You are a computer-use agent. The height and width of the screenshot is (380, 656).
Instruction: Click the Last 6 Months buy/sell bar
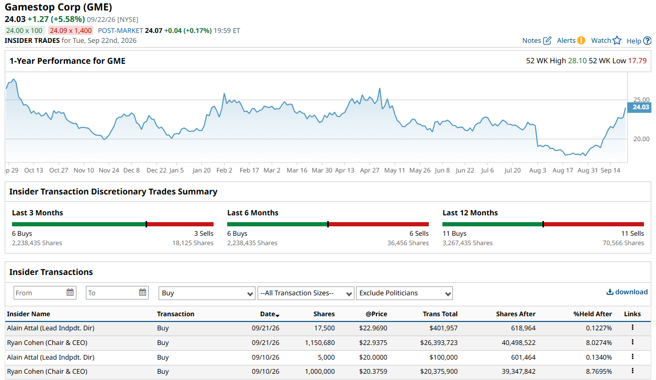328,224
